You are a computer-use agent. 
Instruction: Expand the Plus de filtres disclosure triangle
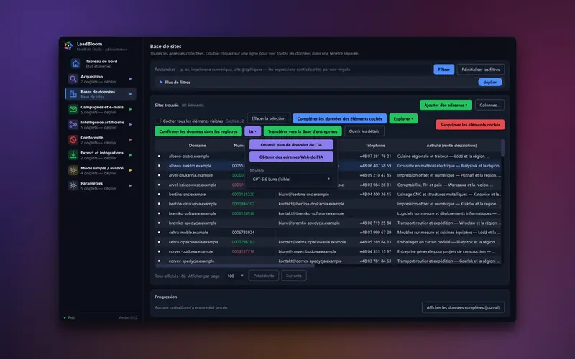[160, 82]
